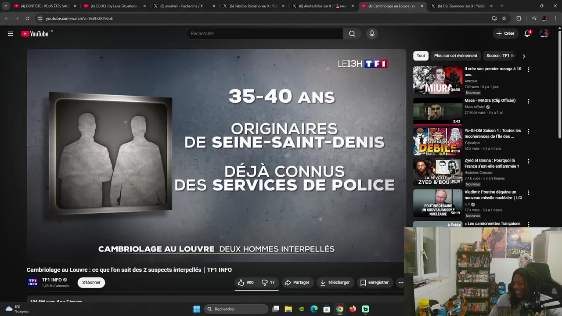Click the Créer button
562x316 pixels.
coord(505,34)
